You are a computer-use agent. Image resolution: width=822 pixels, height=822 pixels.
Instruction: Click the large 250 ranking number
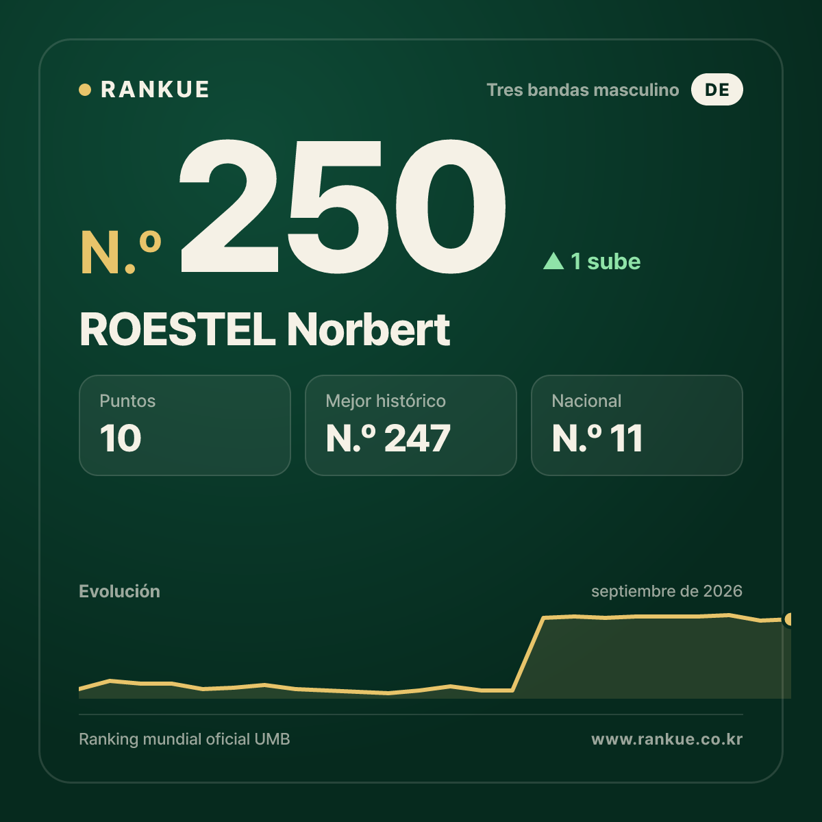point(342,206)
